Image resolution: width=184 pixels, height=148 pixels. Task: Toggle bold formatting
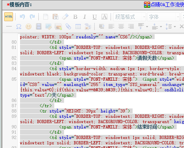[75, 17]
